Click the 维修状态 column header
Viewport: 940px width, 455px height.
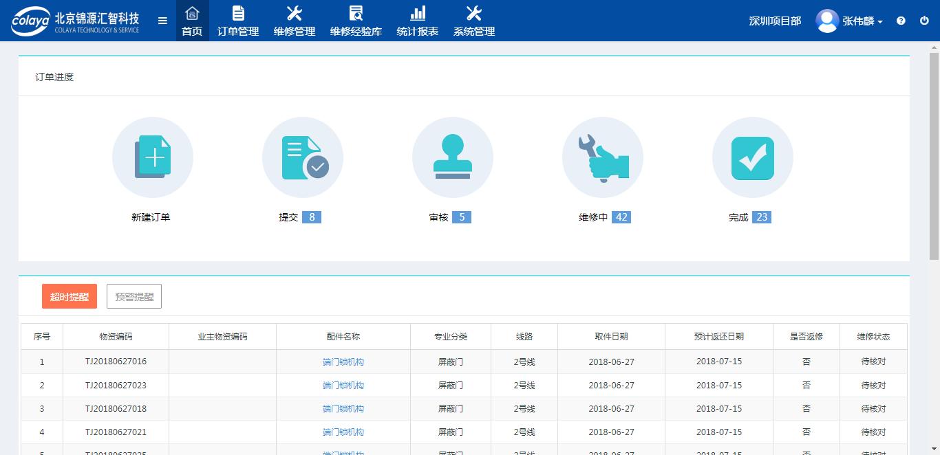(873, 337)
